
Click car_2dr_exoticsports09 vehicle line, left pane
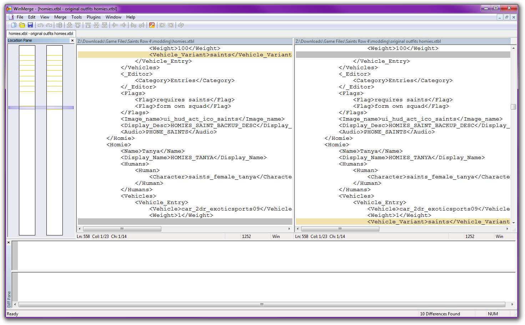[221, 209]
